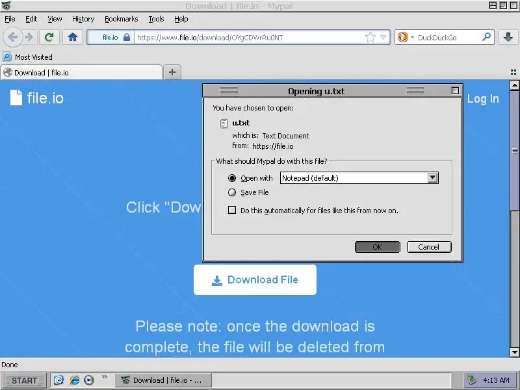This screenshot has height=390, width=520.
Task: Click the page scrollbar down arrow
Action: click(x=514, y=352)
